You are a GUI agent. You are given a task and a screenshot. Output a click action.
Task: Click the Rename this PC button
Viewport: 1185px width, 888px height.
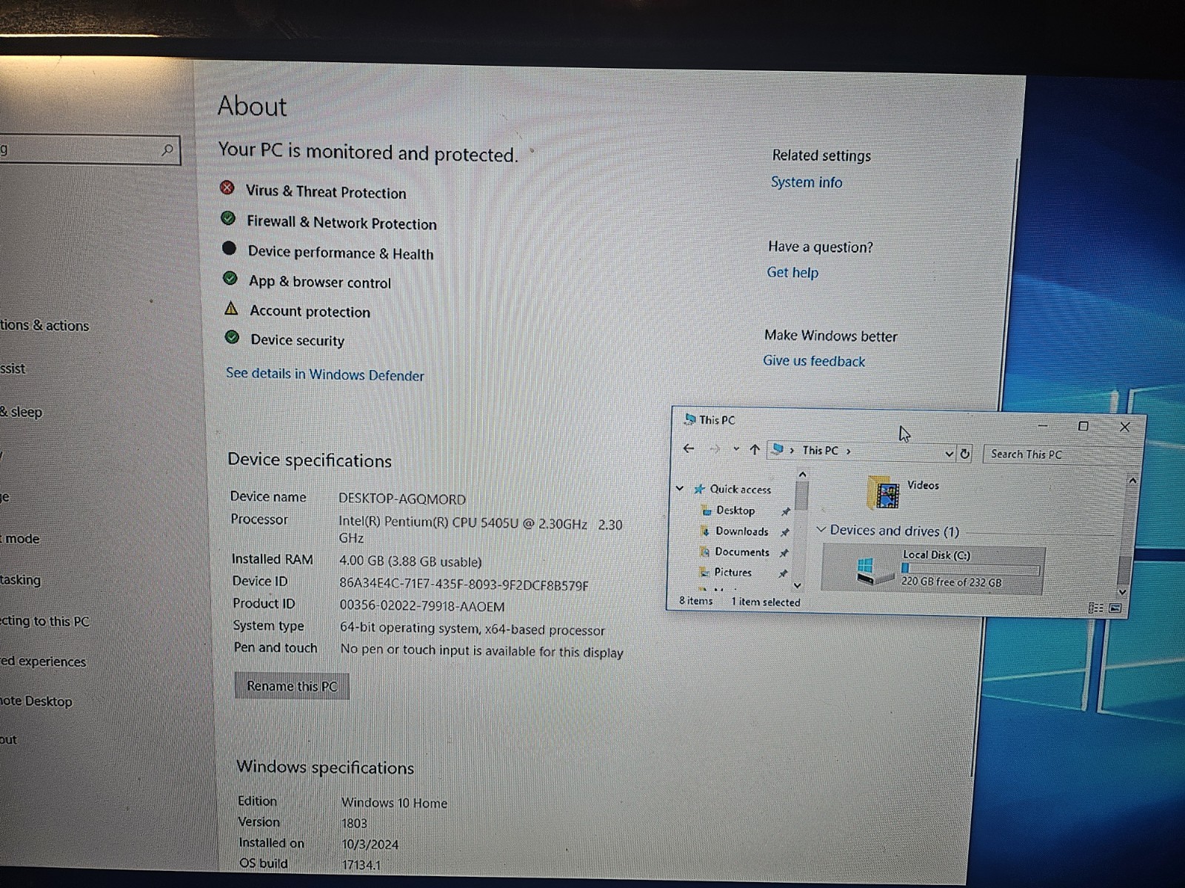click(x=292, y=686)
